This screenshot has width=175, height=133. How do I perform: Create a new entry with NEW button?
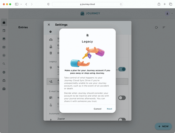point(163,126)
